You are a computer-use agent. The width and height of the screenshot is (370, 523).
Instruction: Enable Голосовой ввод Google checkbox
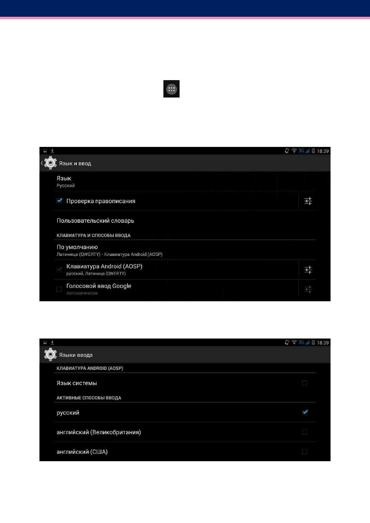(x=59, y=289)
